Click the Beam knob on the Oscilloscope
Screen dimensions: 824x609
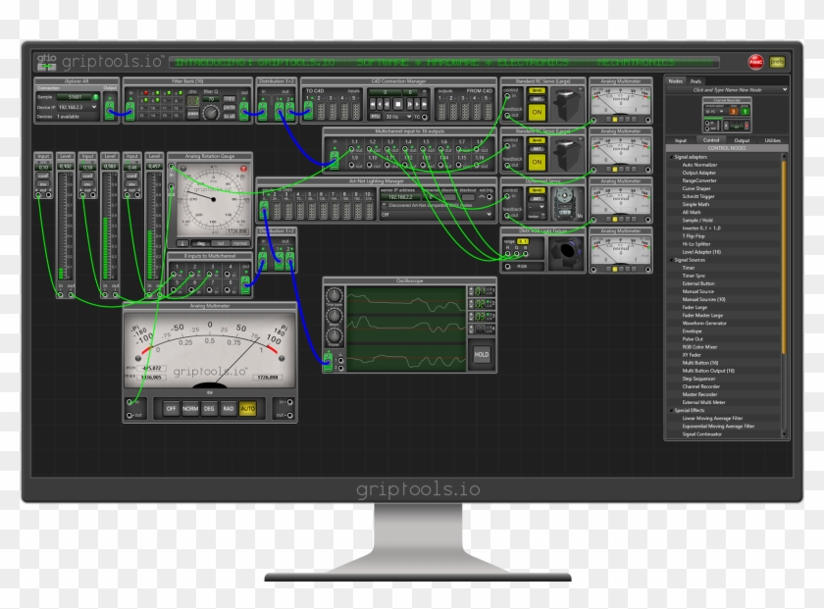click(x=334, y=314)
